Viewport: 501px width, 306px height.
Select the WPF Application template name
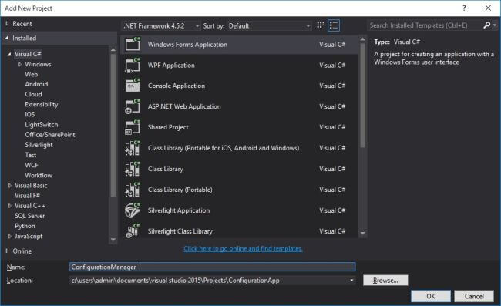point(171,66)
